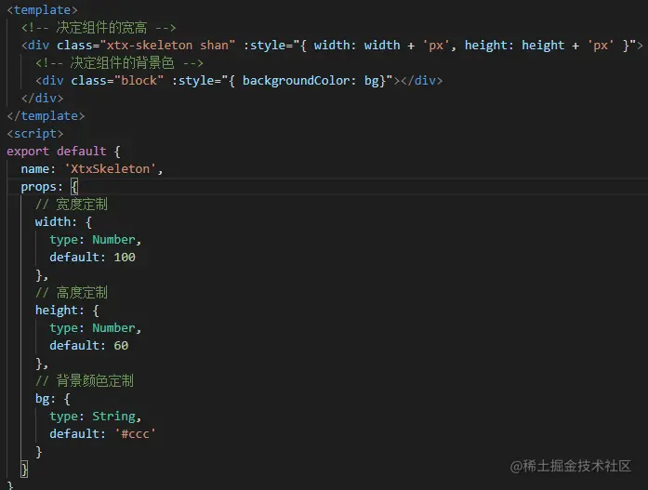Click the default value 100
This screenshot has width=648, height=490.
125,258
